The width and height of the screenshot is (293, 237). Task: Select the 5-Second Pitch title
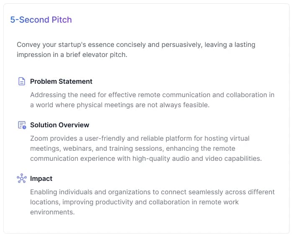pyautogui.click(x=41, y=20)
